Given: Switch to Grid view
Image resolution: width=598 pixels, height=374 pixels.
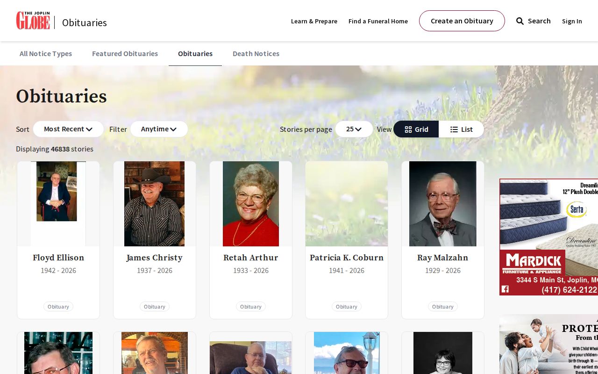Looking at the screenshot, I should 416,129.
